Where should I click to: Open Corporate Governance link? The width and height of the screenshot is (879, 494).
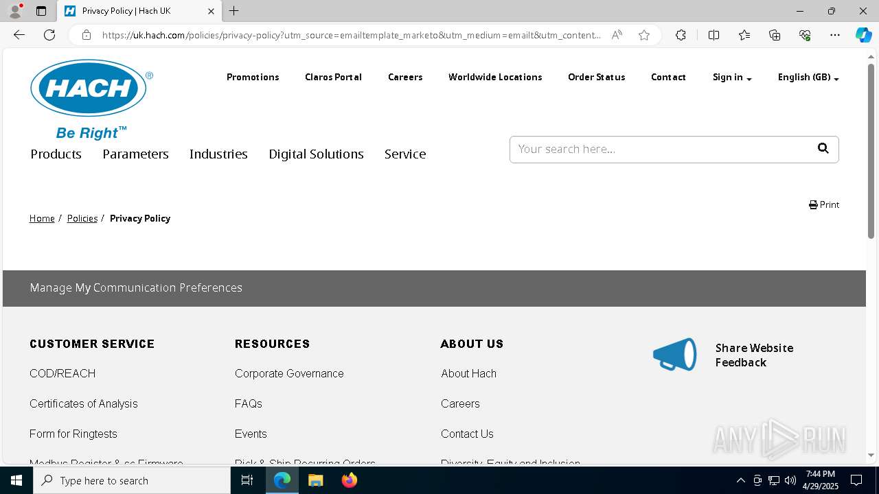(289, 373)
